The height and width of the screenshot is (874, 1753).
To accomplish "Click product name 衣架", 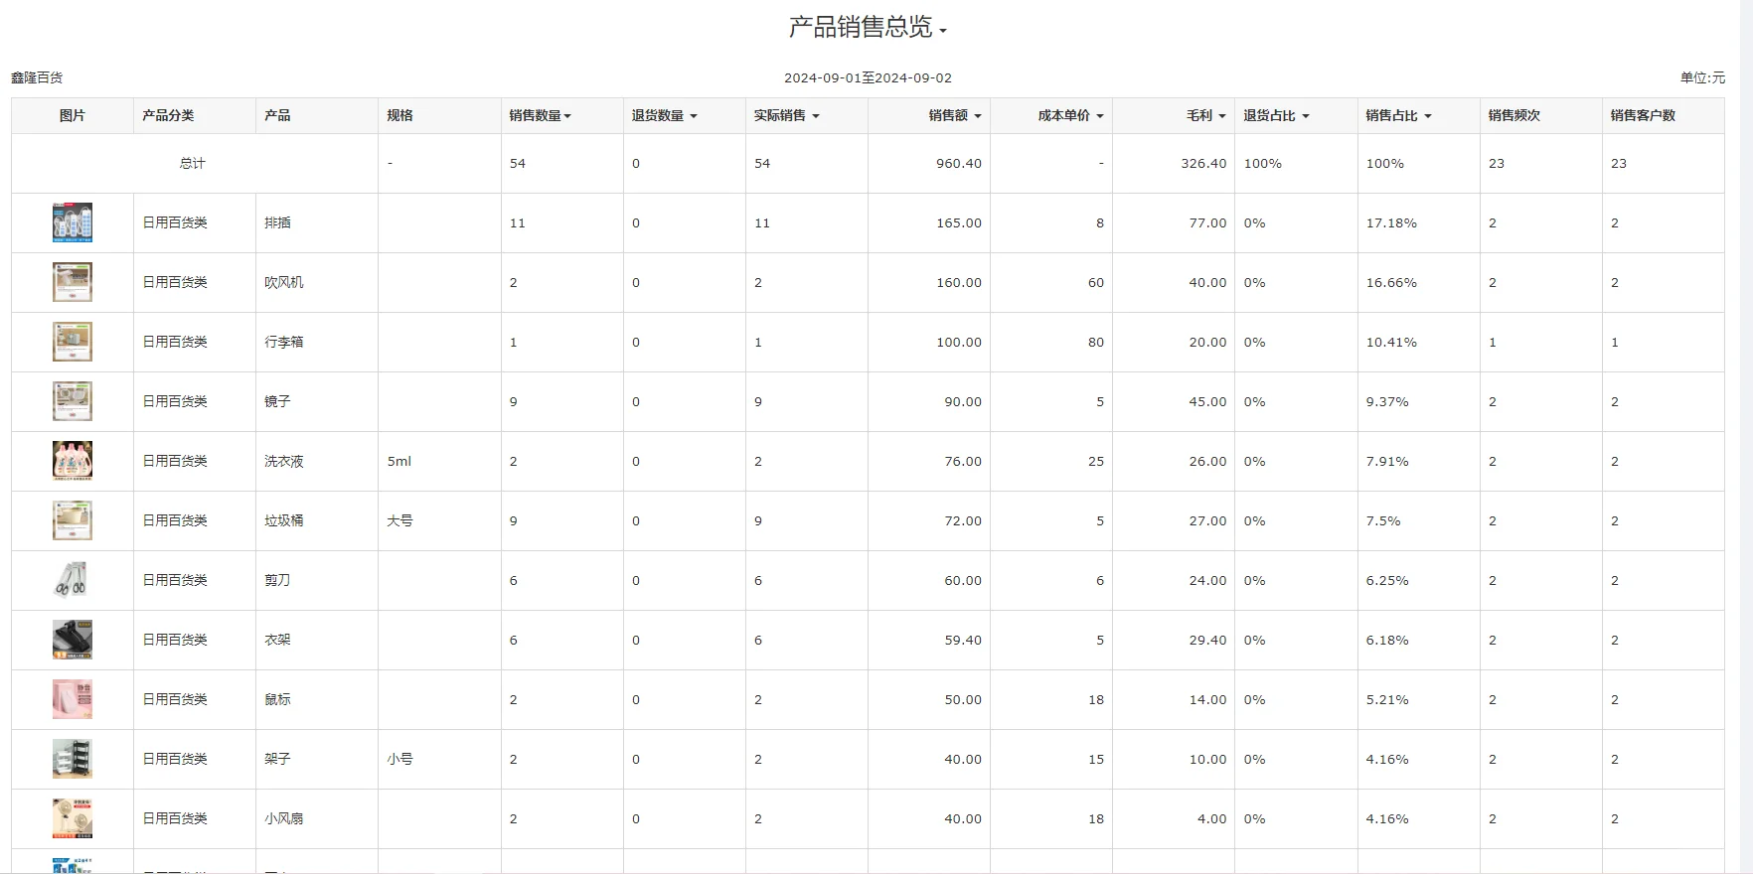I will click(x=277, y=640).
